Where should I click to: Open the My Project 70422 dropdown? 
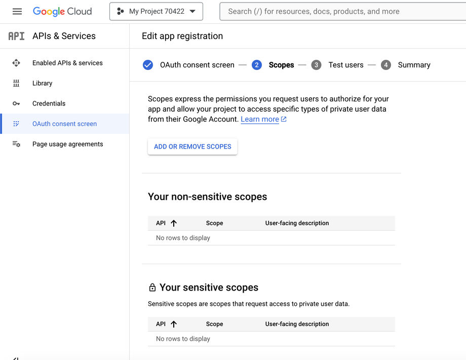[156, 11]
